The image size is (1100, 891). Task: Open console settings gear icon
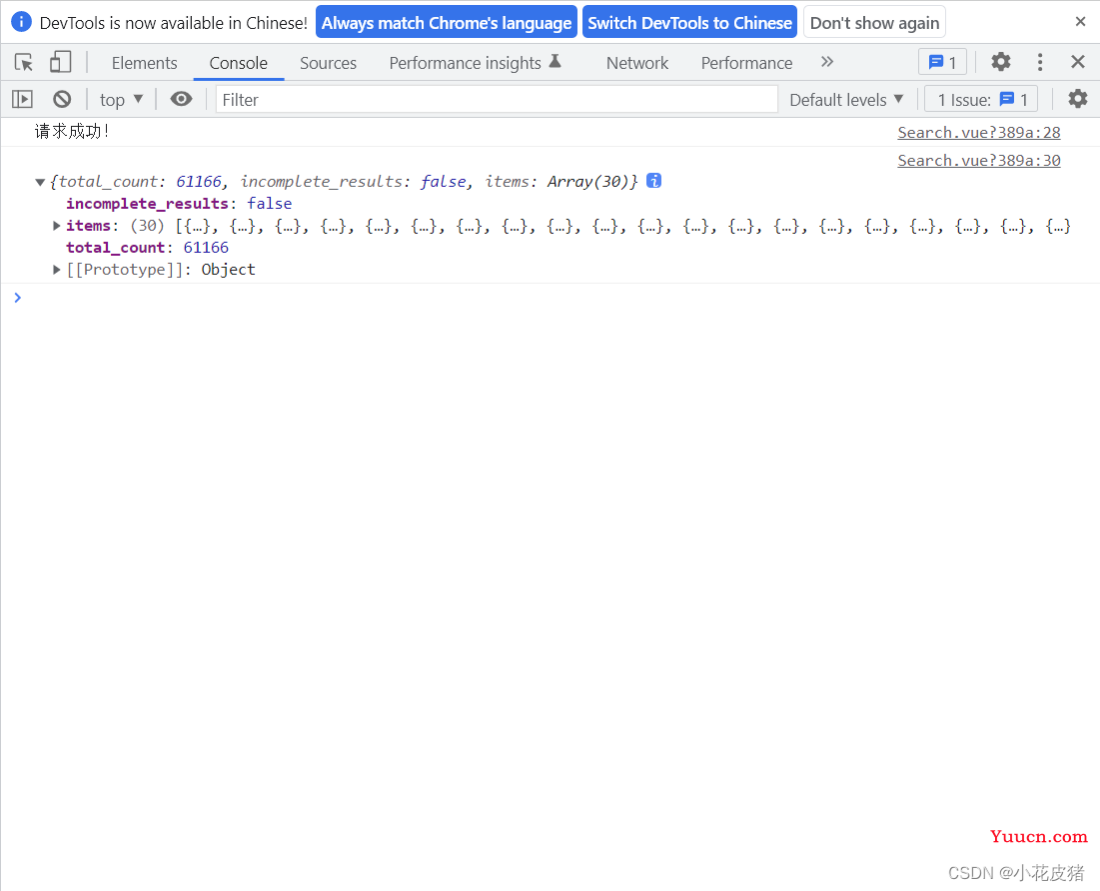[1078, 99]
